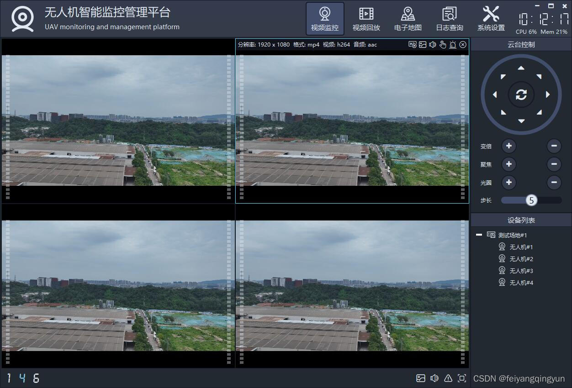Click the 步长 slider track right of the handle

(x=549, y=200)
